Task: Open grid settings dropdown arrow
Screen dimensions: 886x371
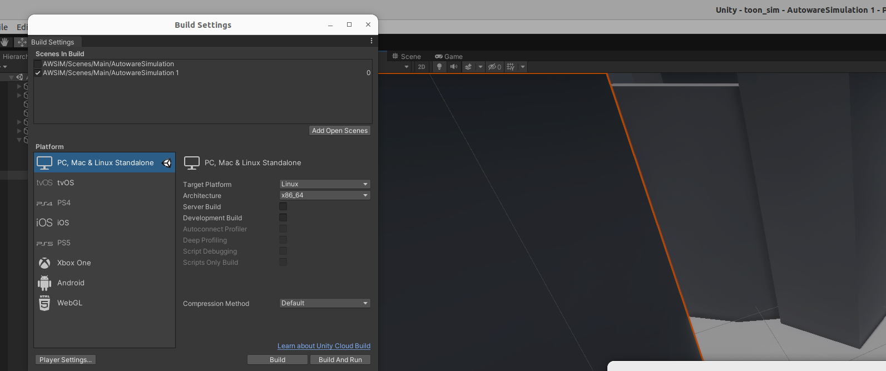Action: 523,67
